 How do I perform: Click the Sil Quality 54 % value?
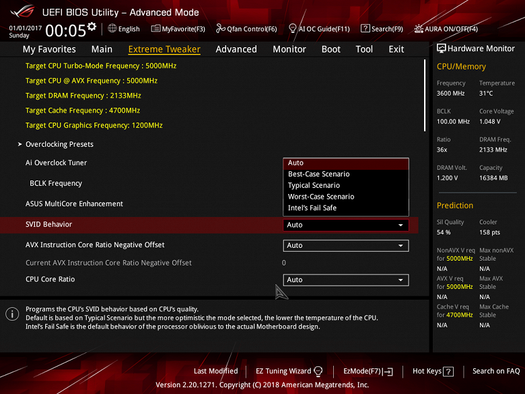coord(444,232)
